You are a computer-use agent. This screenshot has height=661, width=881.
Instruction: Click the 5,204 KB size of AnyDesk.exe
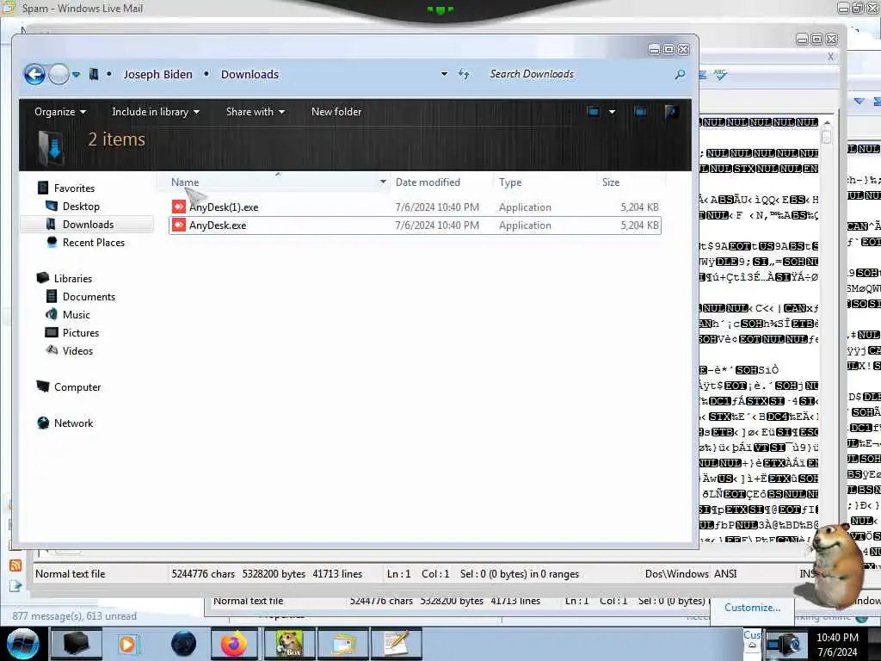click(x=639, y=225)
